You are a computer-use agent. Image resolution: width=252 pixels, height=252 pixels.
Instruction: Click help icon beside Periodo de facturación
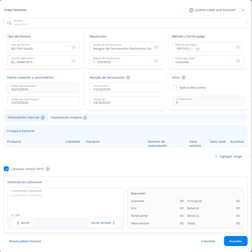coord(128,78)
